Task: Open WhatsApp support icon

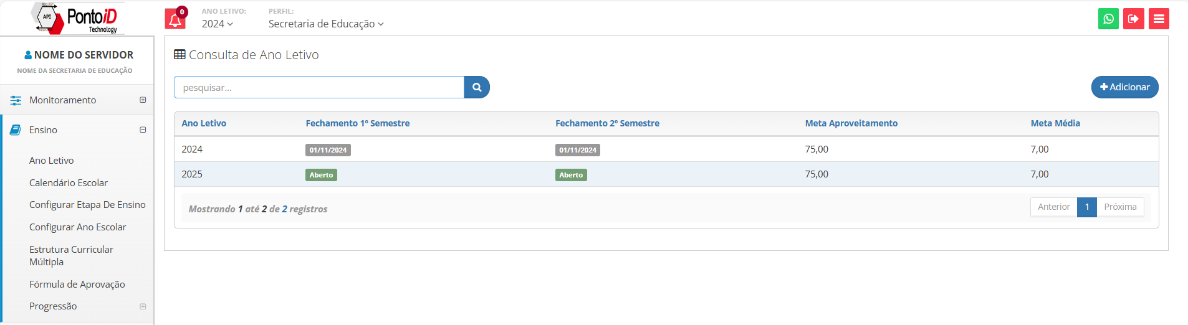Action: [x=1108, y=19]
